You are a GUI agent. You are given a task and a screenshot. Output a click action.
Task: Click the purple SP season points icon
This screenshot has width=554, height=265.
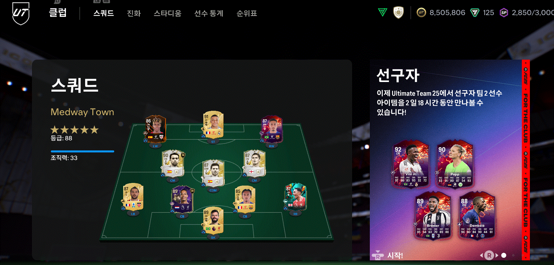point(504,13)
